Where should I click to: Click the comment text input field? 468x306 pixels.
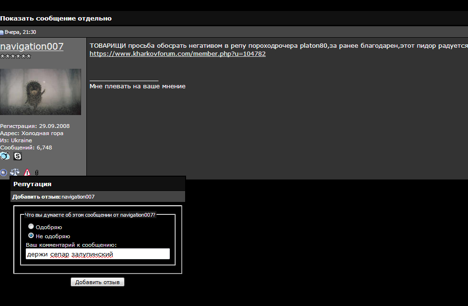(x=98, y=254)
